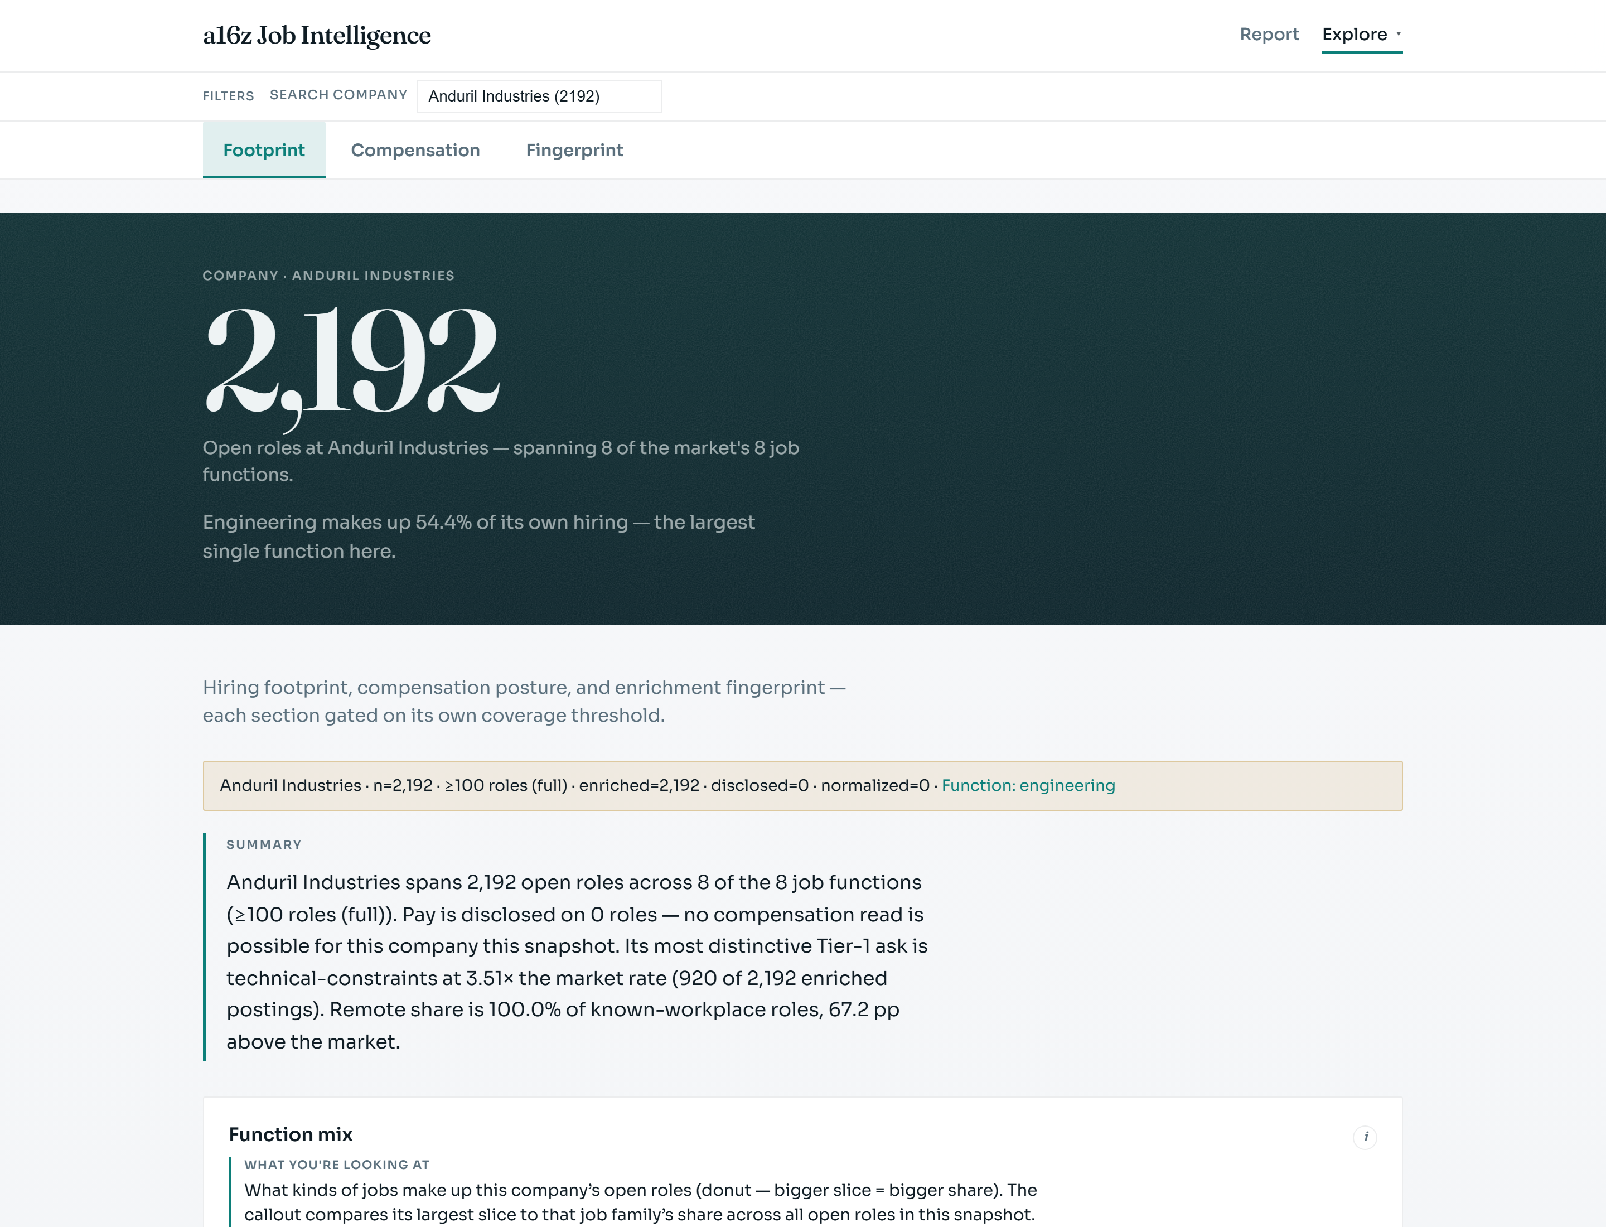
Task: Open the Report page
Action: click(1269, 35)
